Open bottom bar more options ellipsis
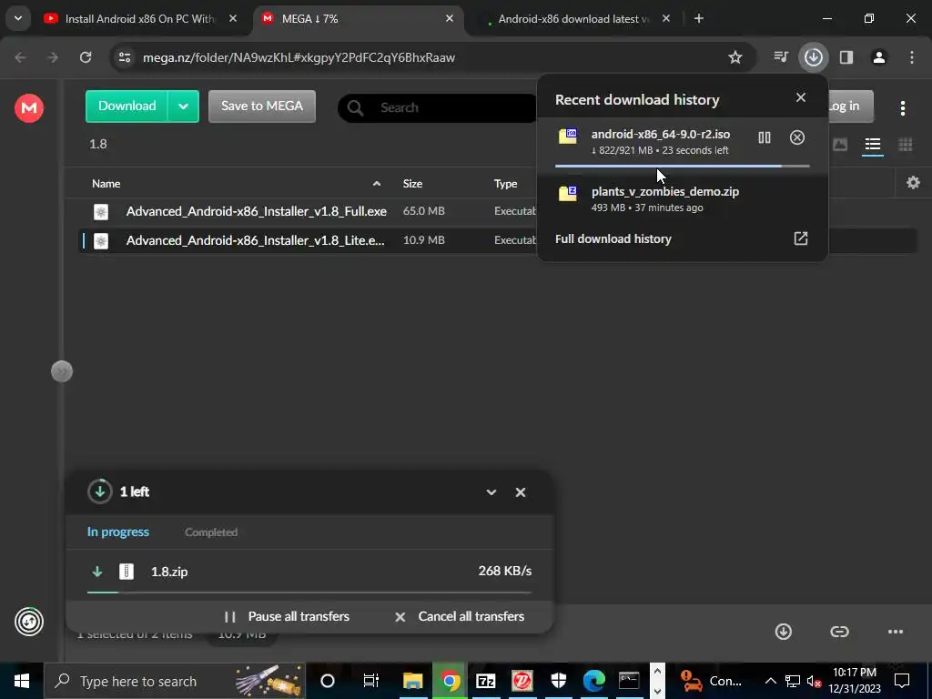This screenshot has height=699, width=932. coord(896,632)
